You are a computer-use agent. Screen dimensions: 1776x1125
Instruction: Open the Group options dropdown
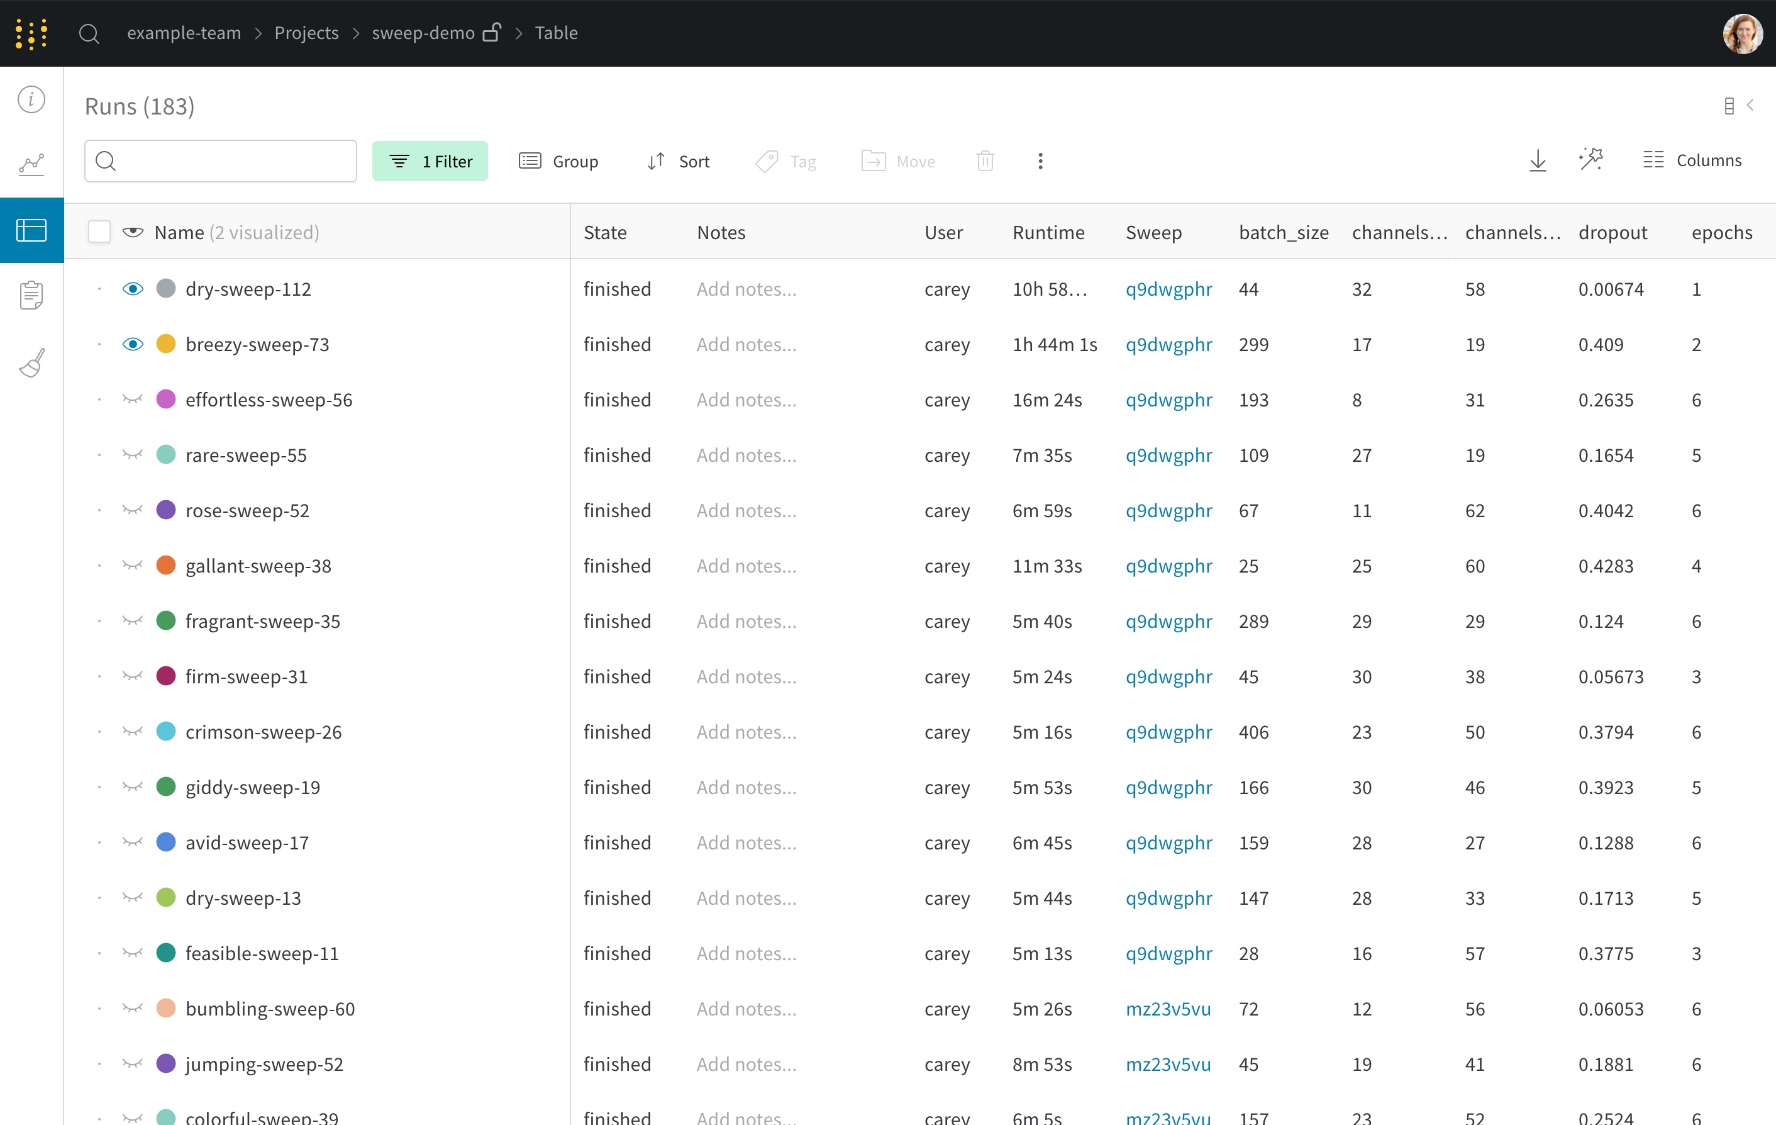[558, 161]
